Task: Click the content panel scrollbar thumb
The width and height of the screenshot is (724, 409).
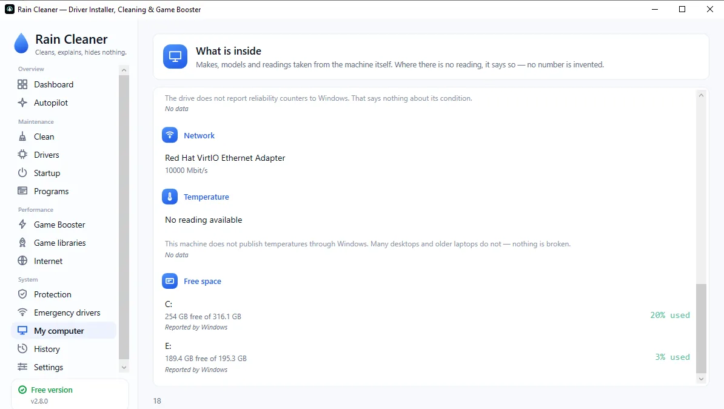Action: [x=701, y=328]
